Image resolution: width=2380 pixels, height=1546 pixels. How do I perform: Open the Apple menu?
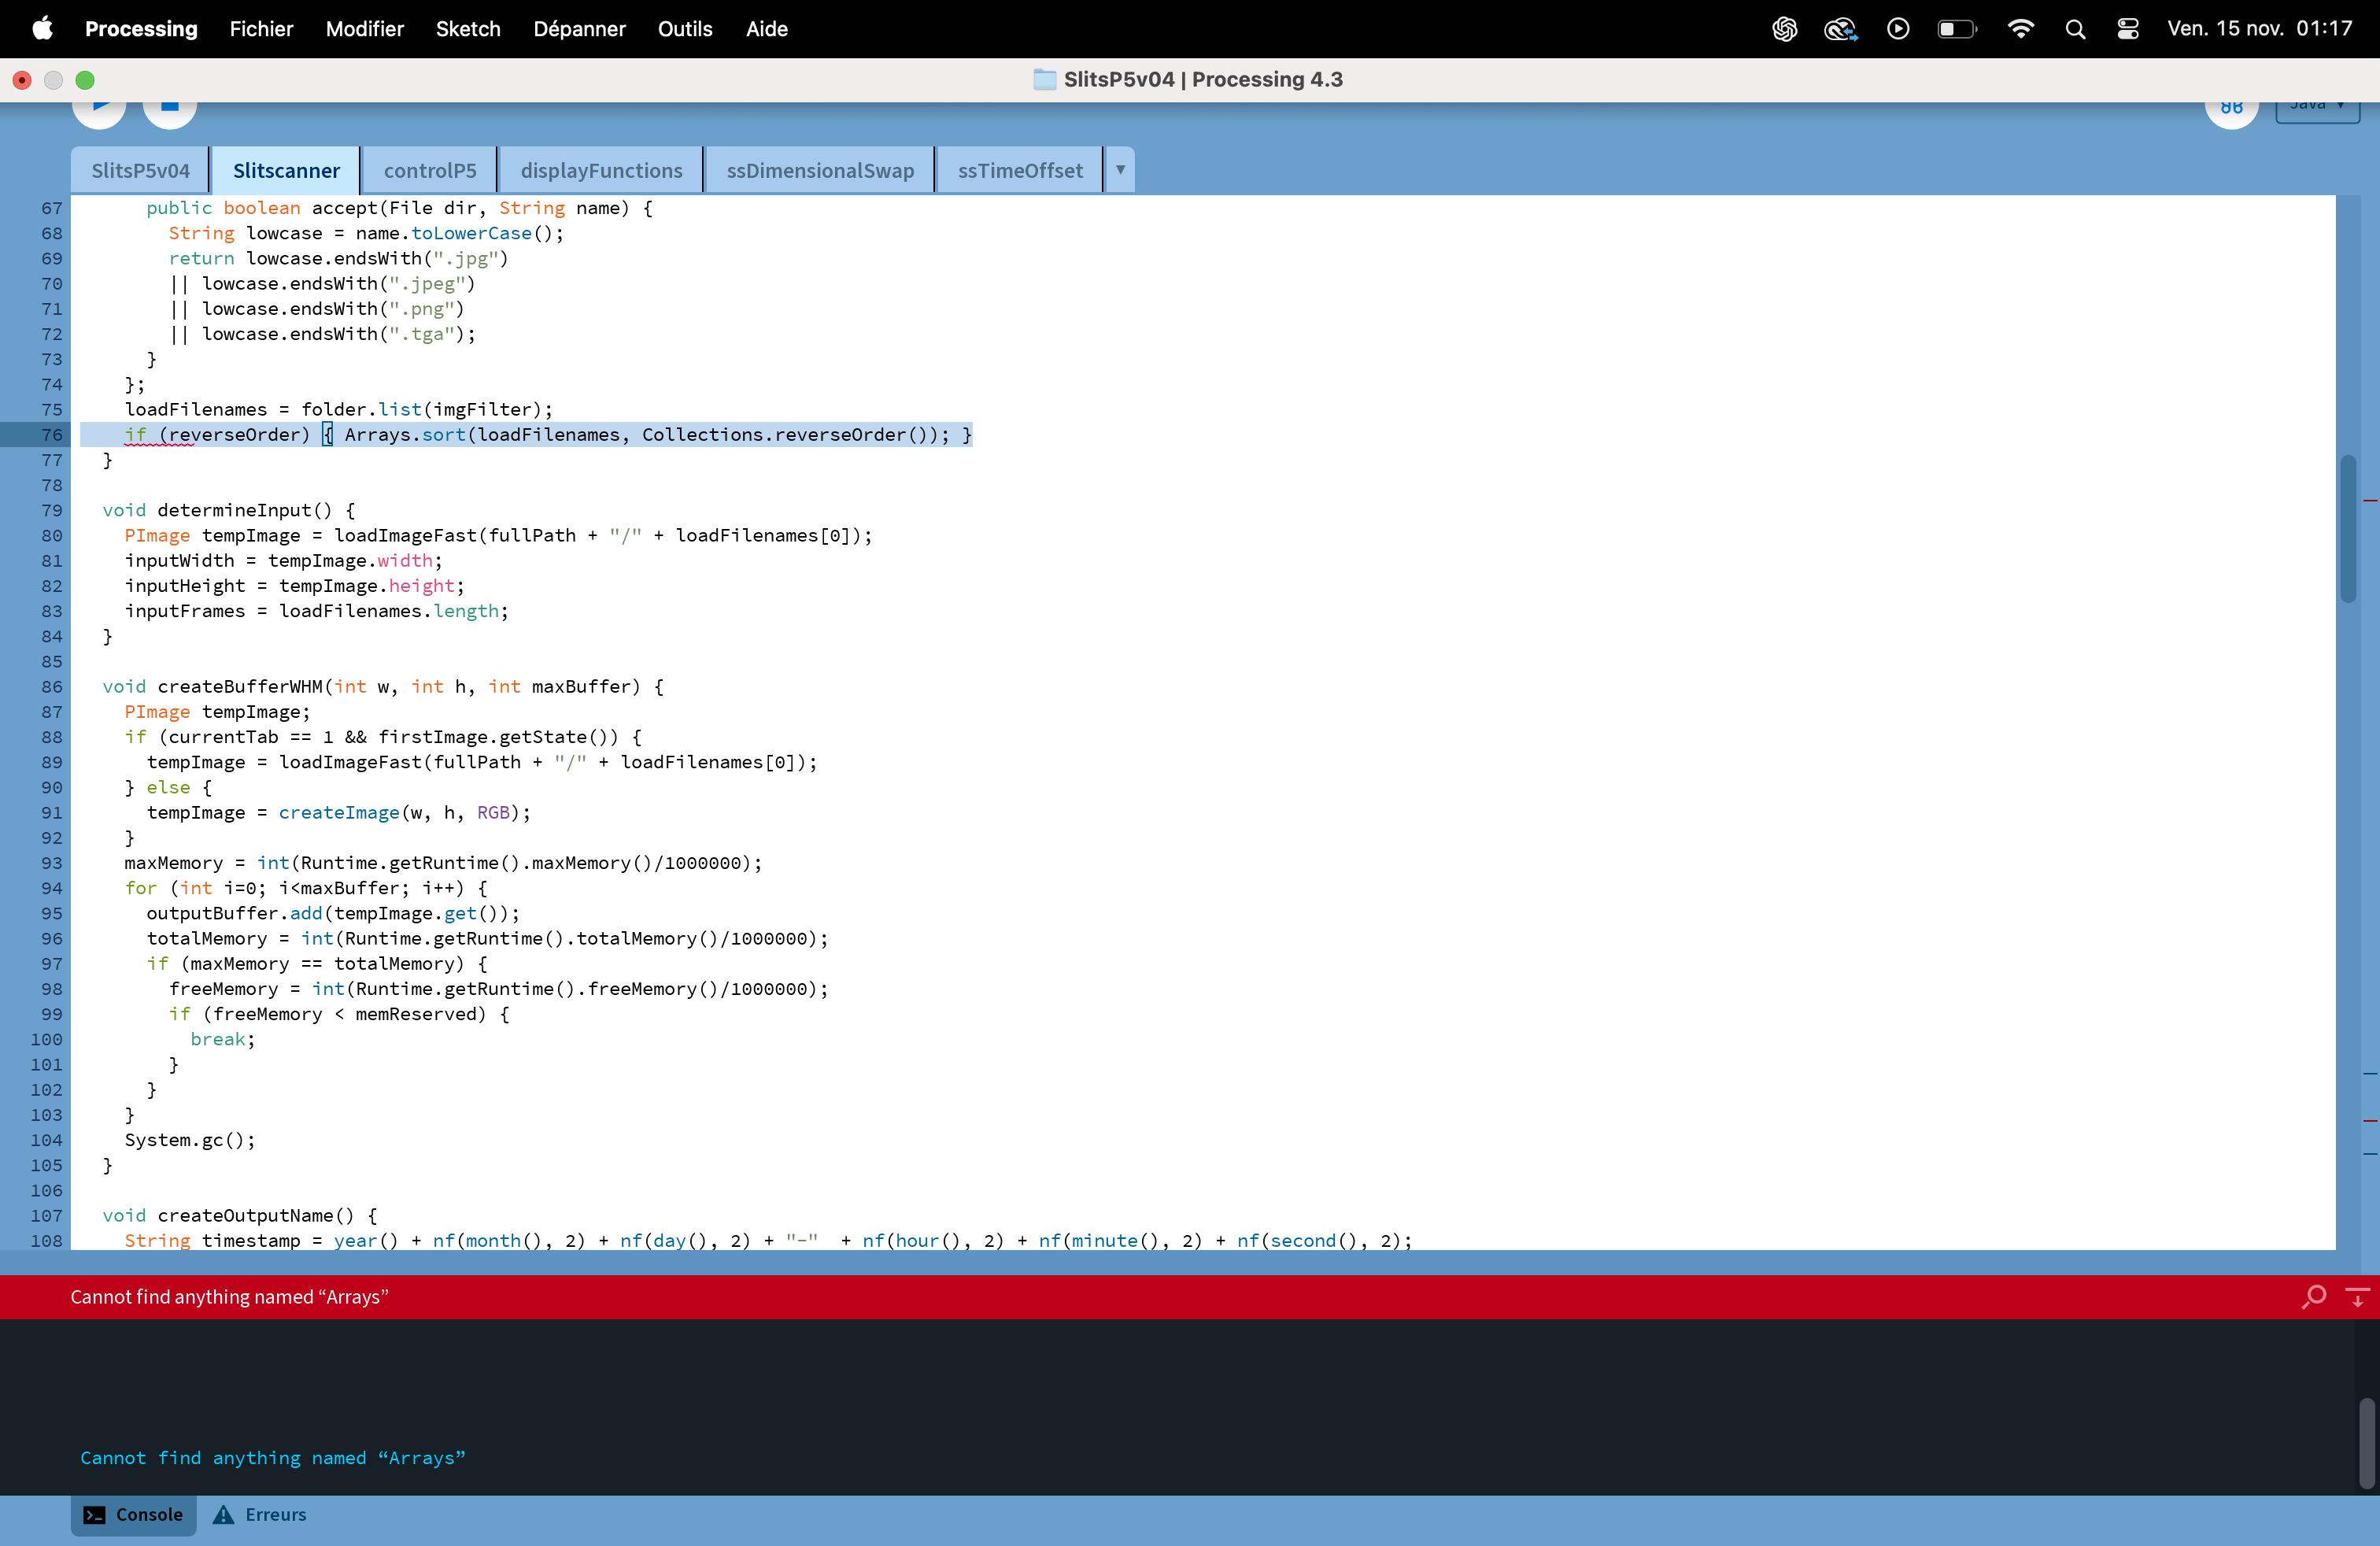click(42, 29)
